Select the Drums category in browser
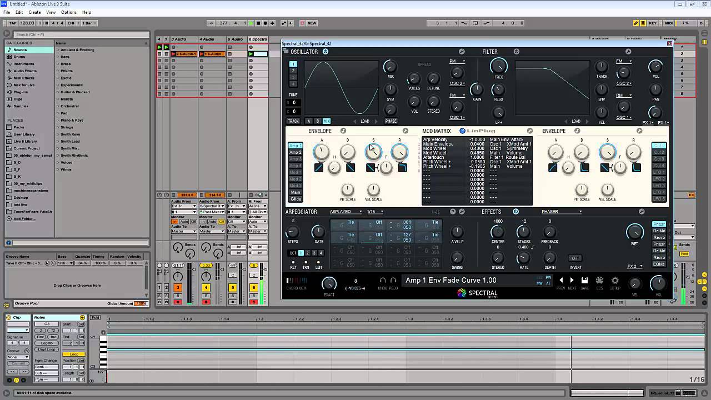Image resolution: width=711 pixels, height=400 pixels. click(x=30, y=57)
